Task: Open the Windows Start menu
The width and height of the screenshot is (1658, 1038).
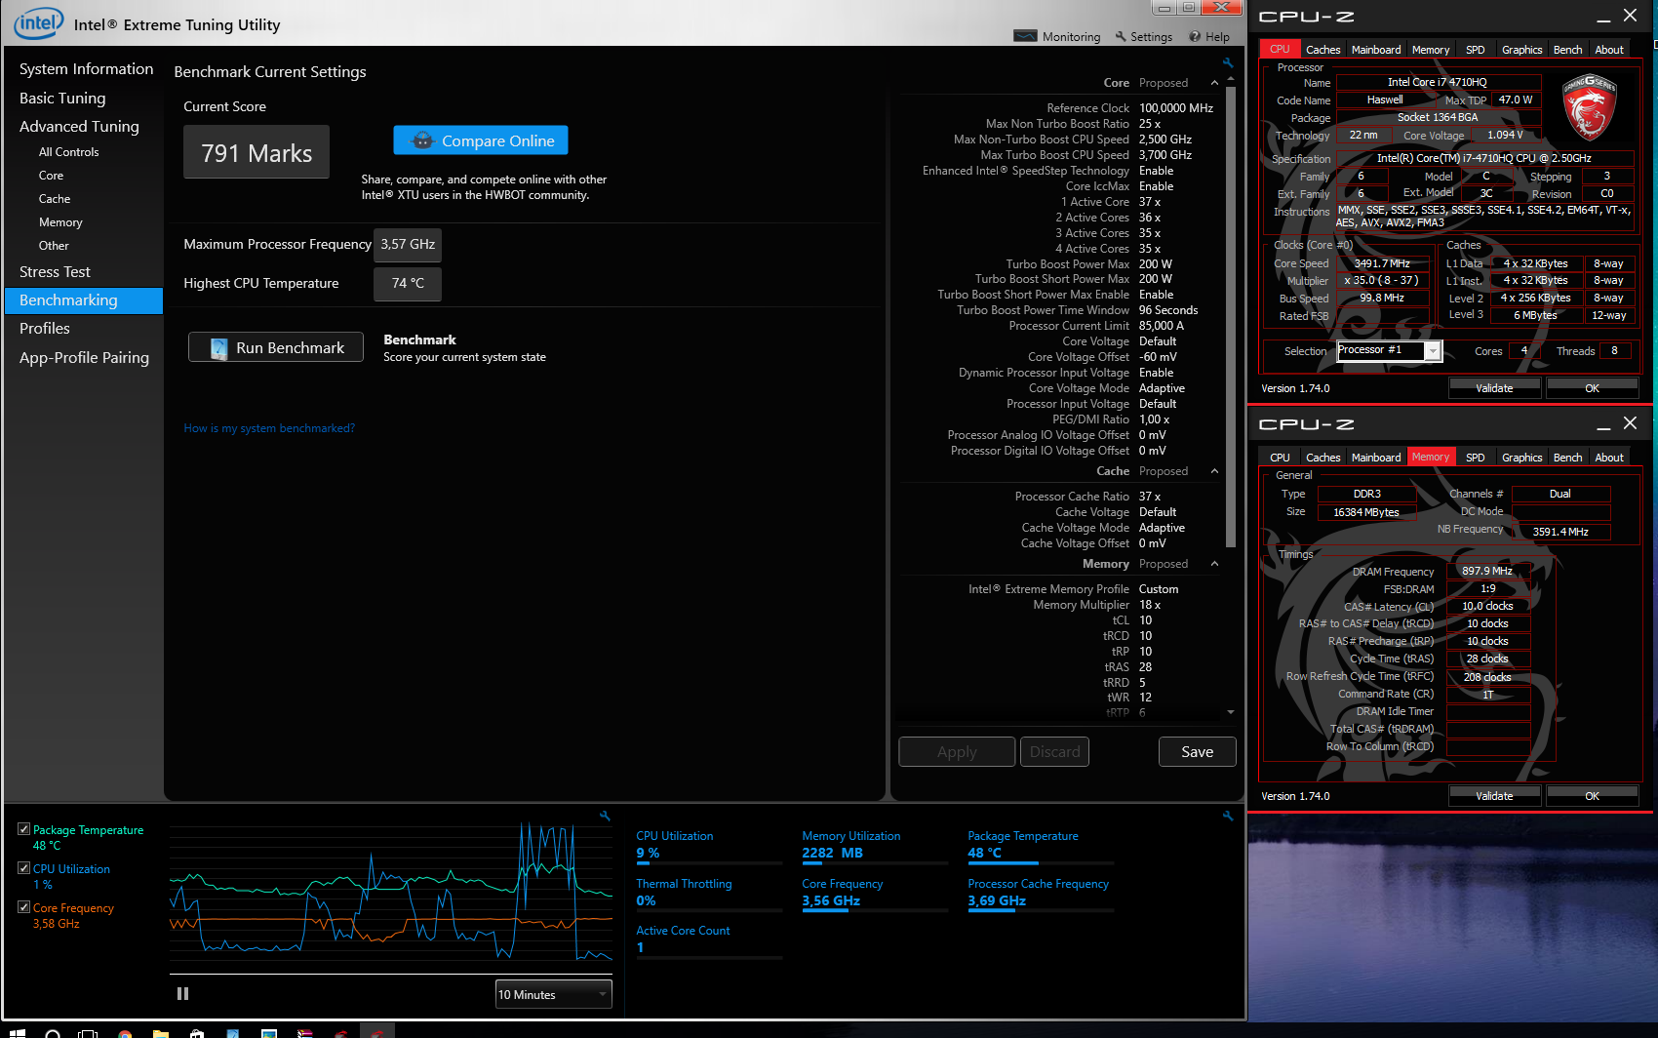Action: [17, 1032]
